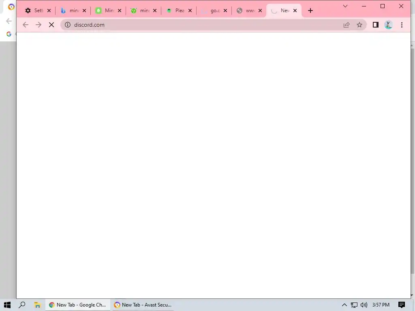
Task: Switch to the green-icon 'Min' tab
Action: 105,11
